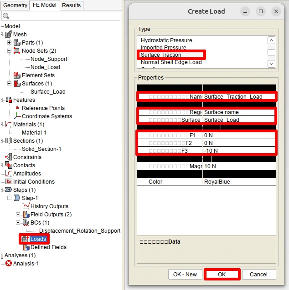289x290 pixels.
Task: Click the Sections icon
Action: coord(9,140)
